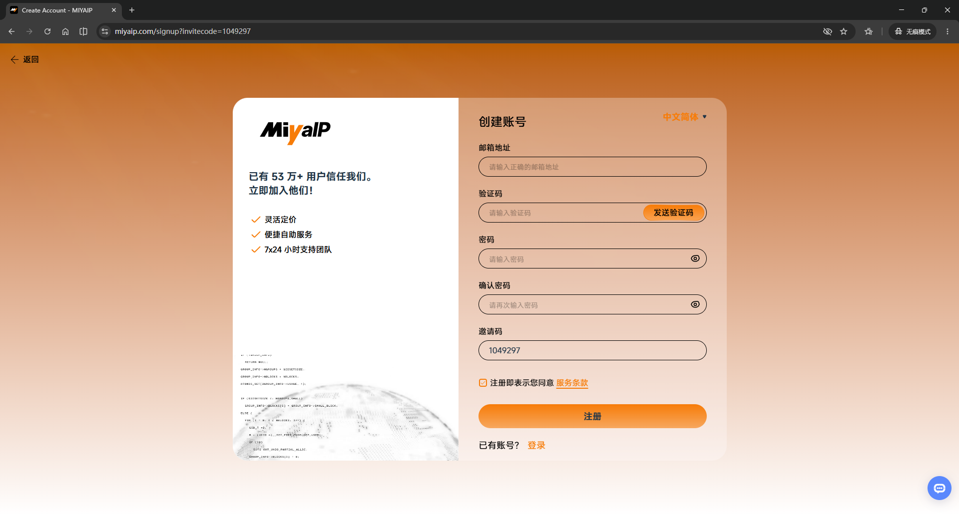
Task: Click the 灵活定价 feature text
Action: (x=281, y=220)
